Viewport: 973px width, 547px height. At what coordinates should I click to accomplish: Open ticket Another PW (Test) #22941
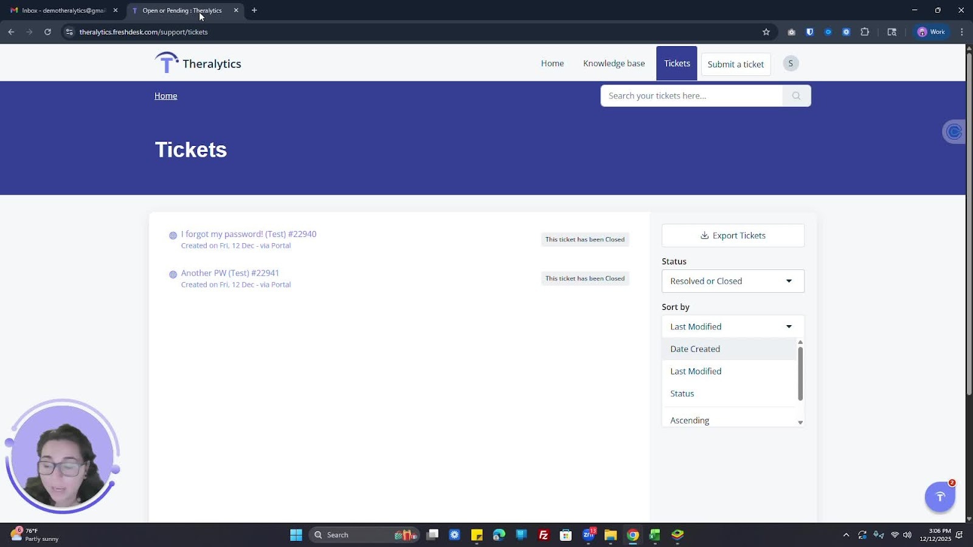(x=230, y=273)
